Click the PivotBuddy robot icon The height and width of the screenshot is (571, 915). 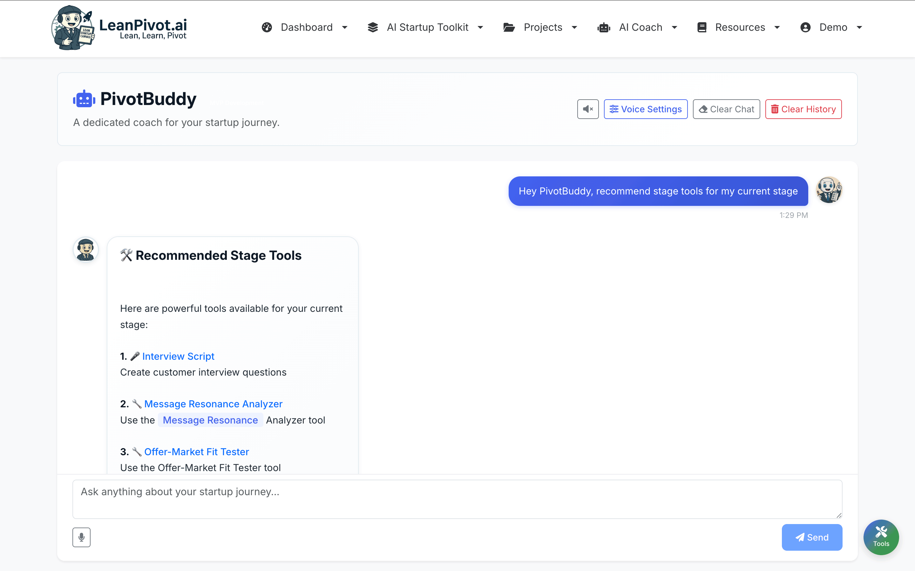(x=84, y=99)
